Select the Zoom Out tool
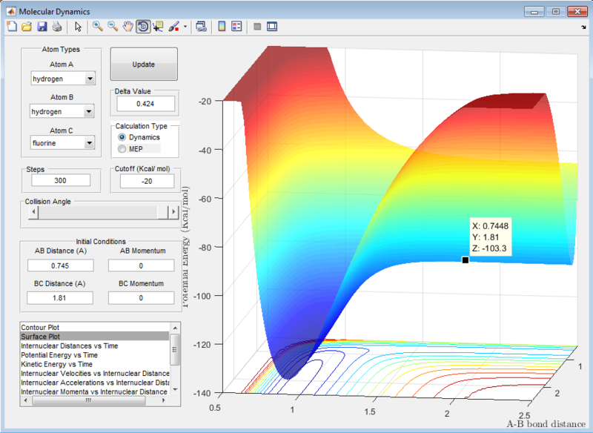593x433 pixels. [x=112, y=27]
